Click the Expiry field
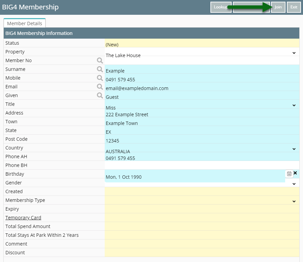The height and width of the screenshot is (262, 303). click(202, 209)
